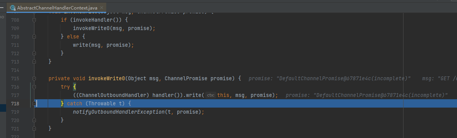
Task: Click the fold end marker at line 712
Action: click(x=34, y=53)
